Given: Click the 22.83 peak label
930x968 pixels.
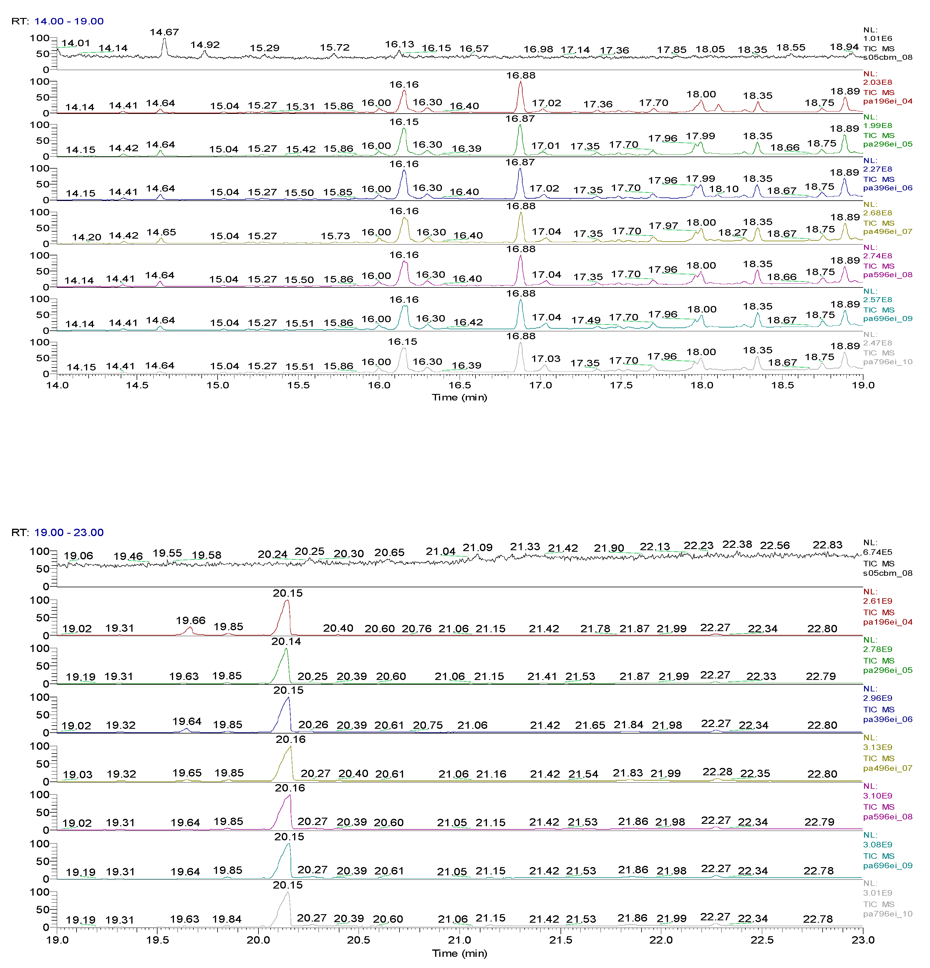Looking at the screenshot, I should coord(828,545).
